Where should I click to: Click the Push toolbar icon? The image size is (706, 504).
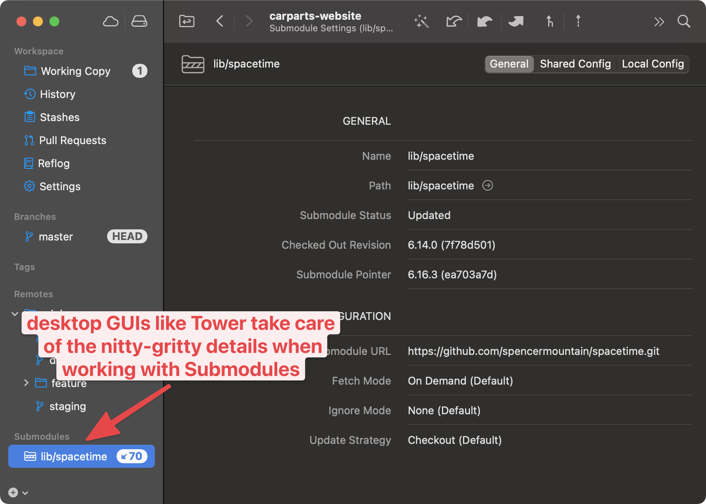click(516, 21)
